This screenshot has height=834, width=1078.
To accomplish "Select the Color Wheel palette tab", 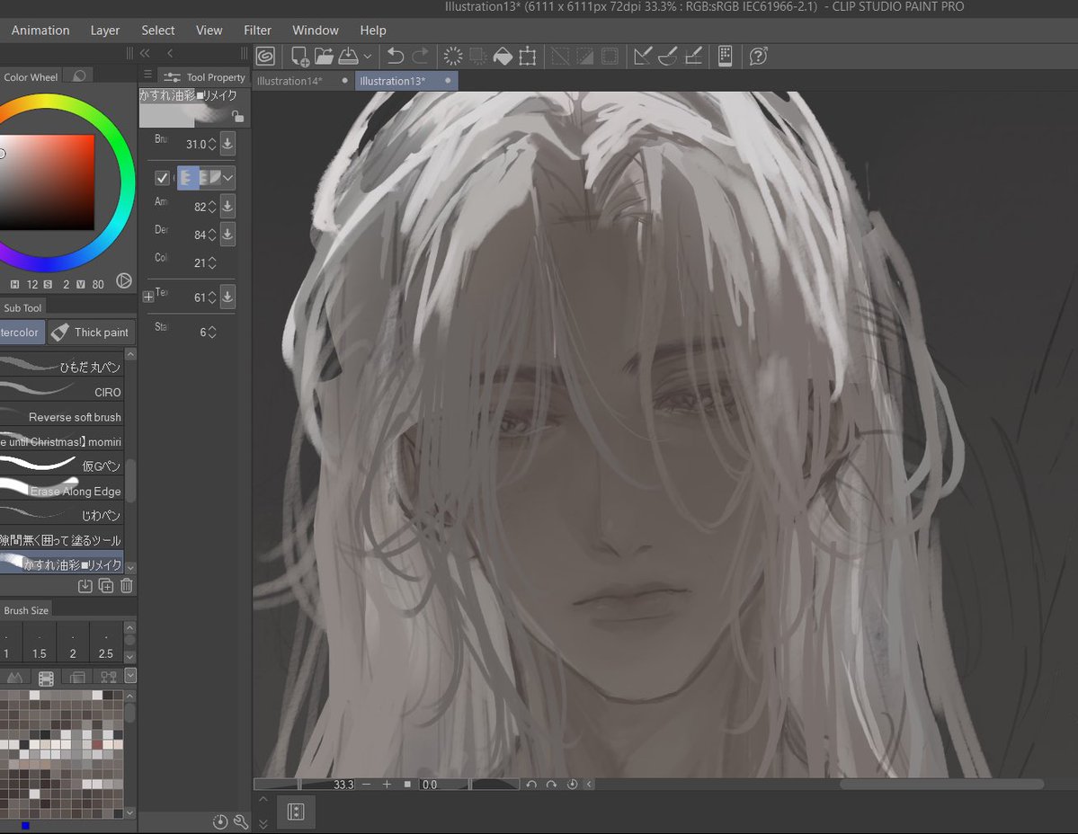I will 31,77.
